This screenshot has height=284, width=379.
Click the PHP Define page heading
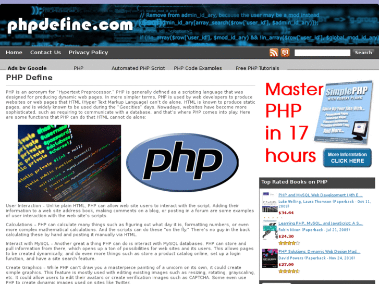coord(29,77)
